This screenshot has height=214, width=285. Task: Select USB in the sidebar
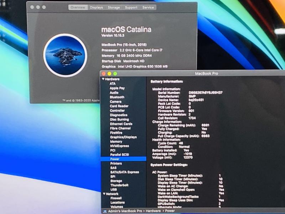(x=113, y=189)
